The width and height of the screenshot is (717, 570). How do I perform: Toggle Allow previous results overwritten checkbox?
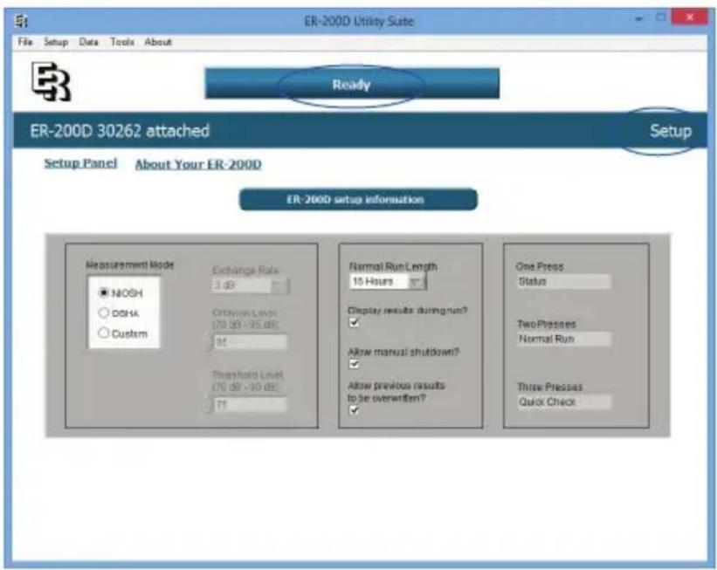[354, 410]
